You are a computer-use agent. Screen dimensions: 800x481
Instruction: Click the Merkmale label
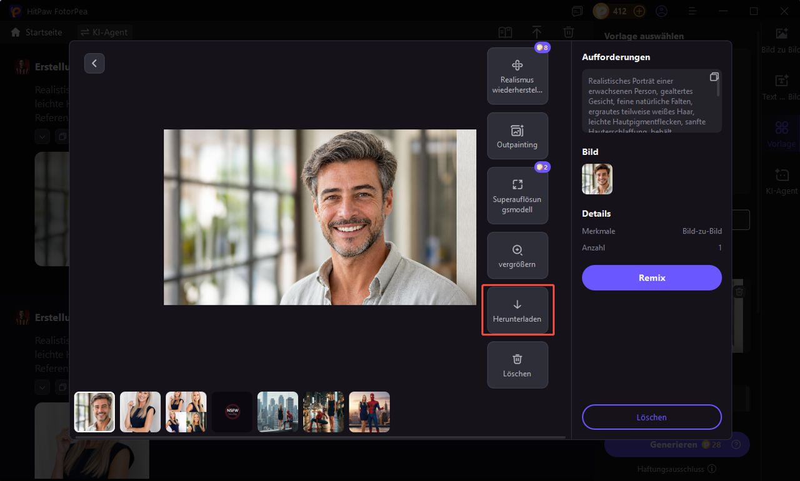coord(598,231)
